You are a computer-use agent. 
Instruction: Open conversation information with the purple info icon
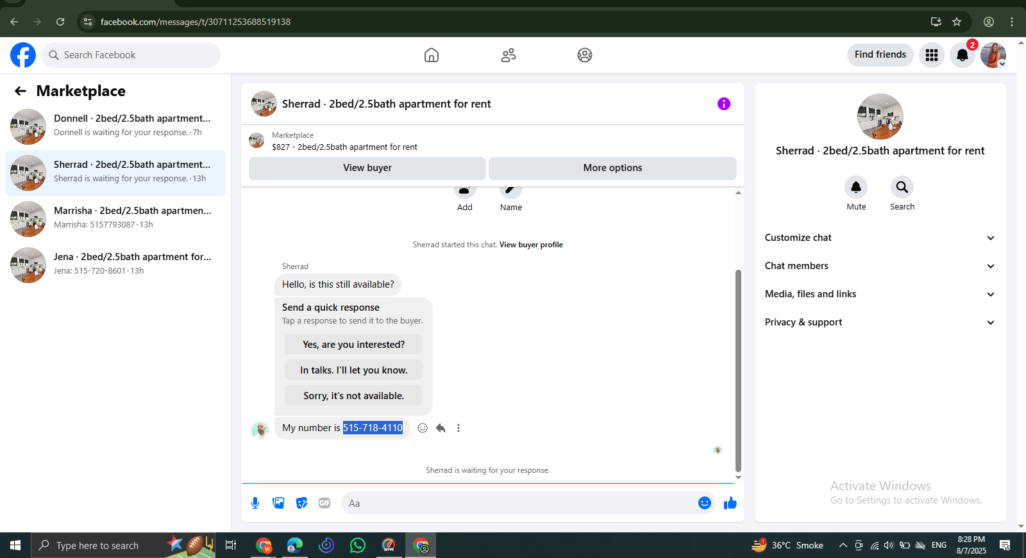coord(724,104)
